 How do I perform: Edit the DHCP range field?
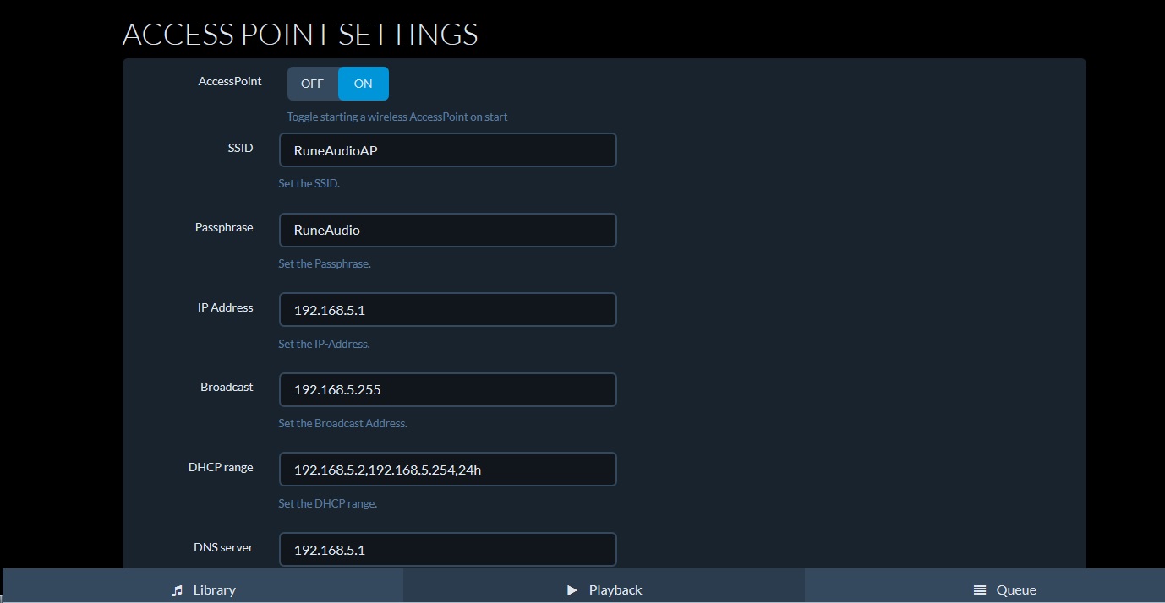[447, 470]
